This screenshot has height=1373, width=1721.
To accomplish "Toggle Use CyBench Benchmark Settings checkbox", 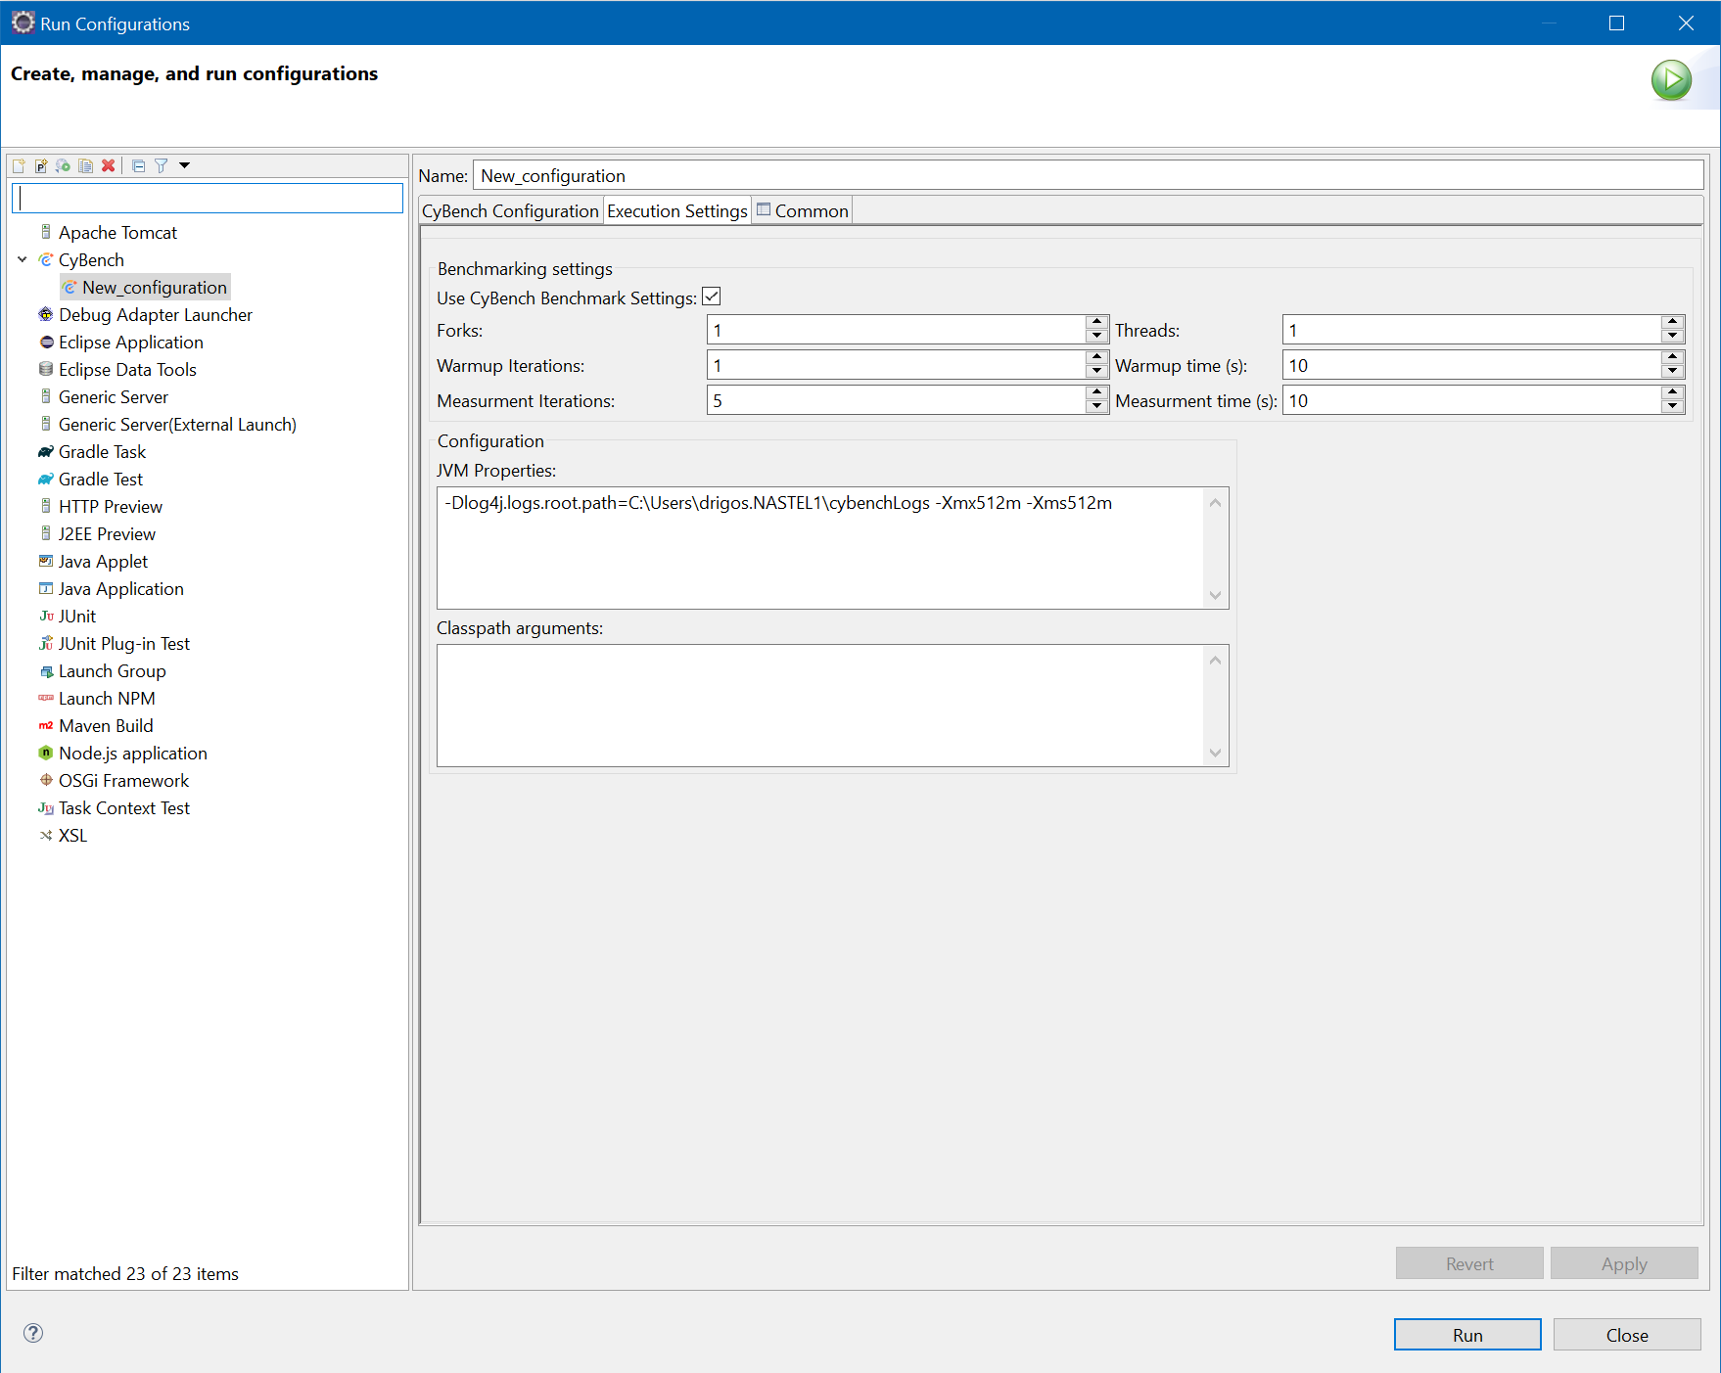I will (712, 297).
